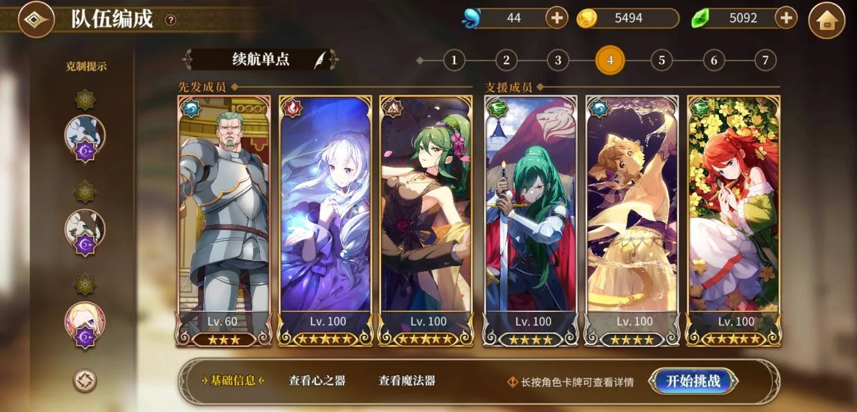Select team slot 1
This screenshot has width=857, height=412.
454,61
